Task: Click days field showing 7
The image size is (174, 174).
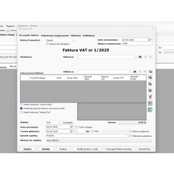Action: 80,131
